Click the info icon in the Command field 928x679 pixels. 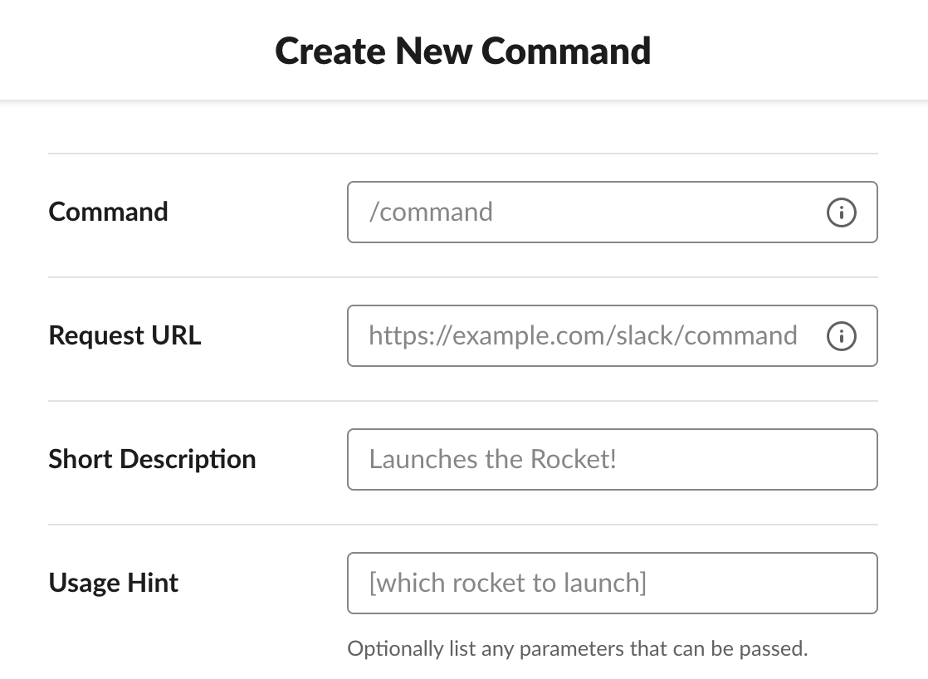point(841,212)
